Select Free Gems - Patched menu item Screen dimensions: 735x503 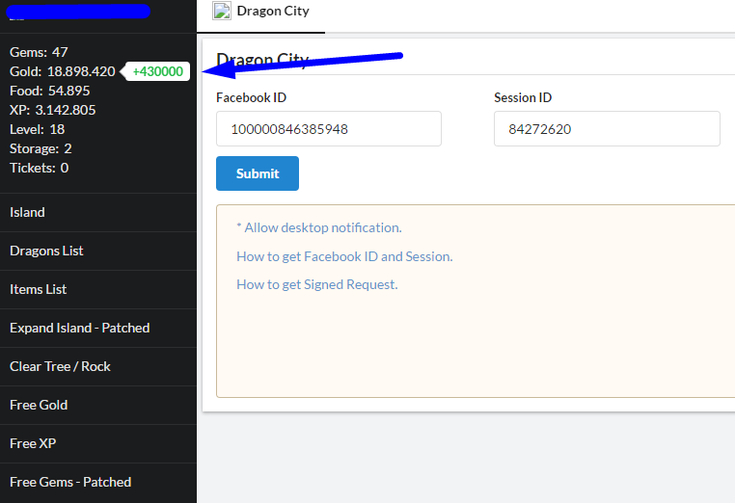(98, 483)
